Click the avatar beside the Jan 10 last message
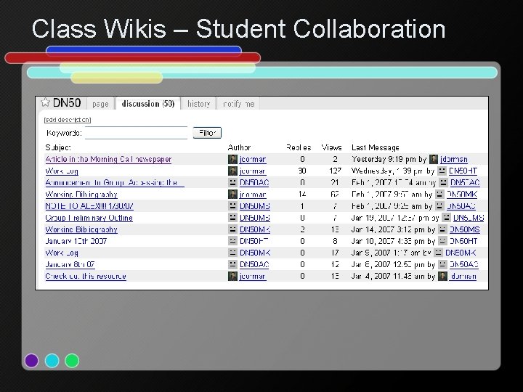523x392 pixels. tap(442, 241)
